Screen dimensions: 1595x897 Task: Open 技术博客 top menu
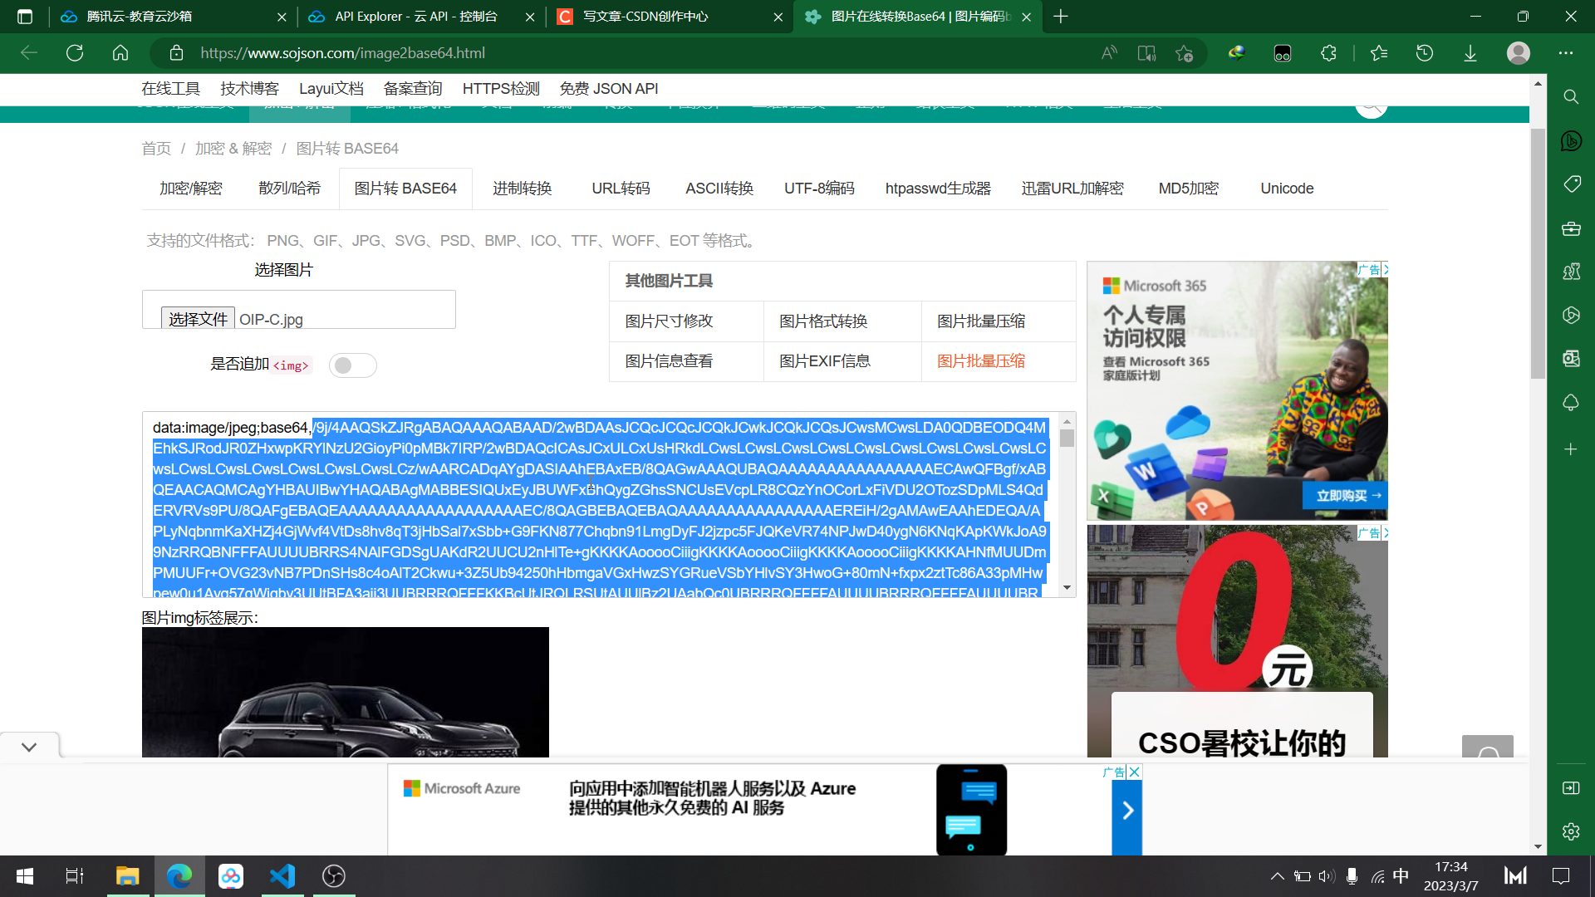[249, 89]
